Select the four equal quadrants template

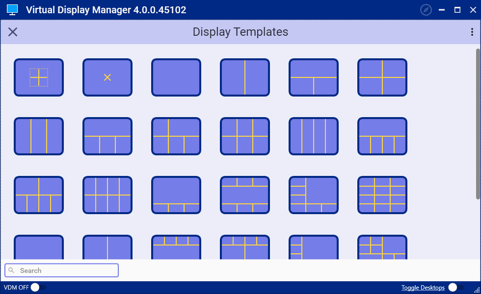click(x=382, y=77)
